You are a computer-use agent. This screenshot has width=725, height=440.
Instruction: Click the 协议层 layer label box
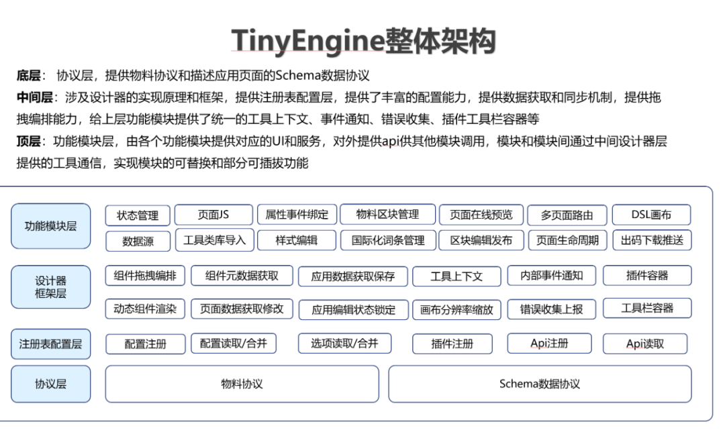coord(51,384)
